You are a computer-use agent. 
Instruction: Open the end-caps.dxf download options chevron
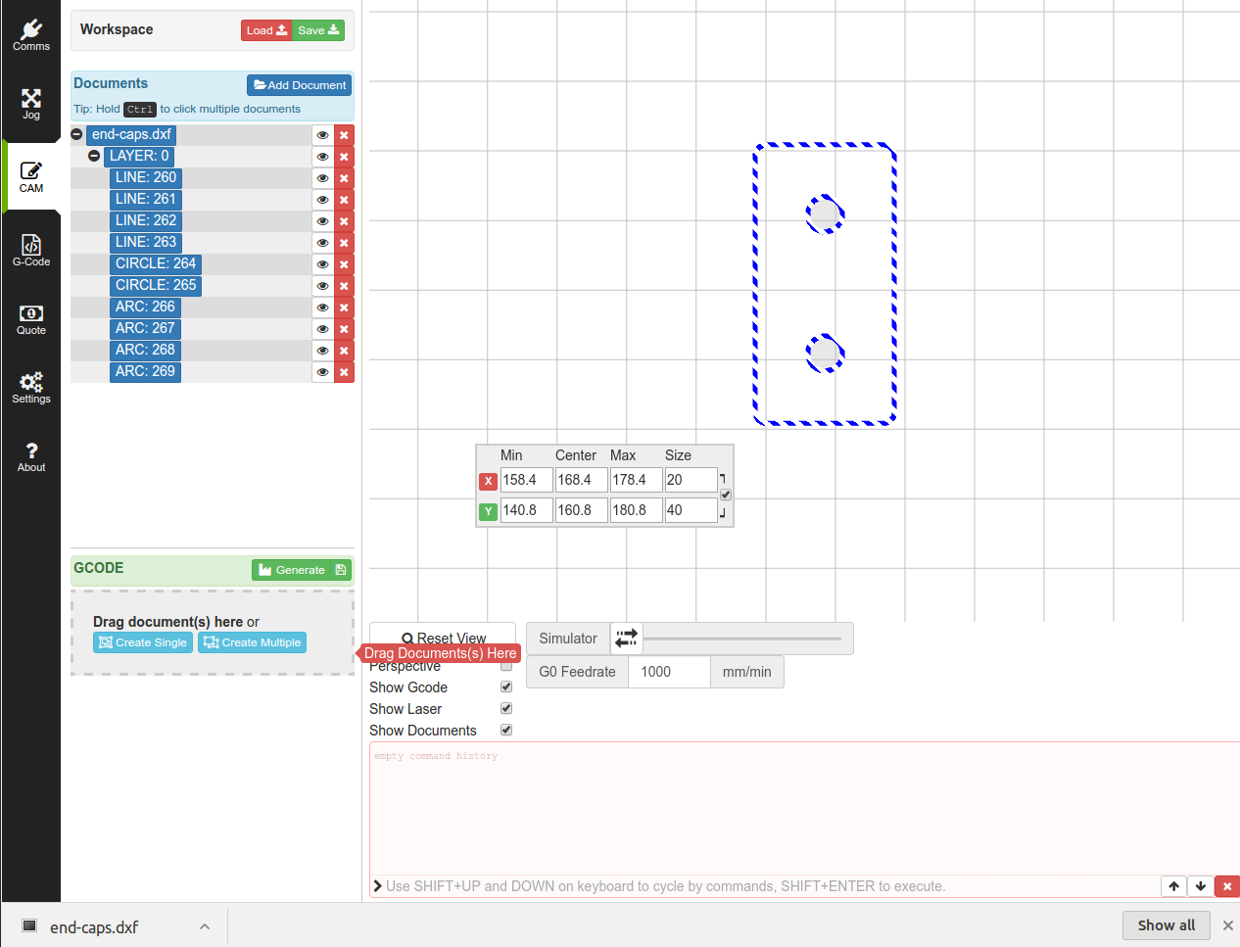tap(205, 926)
